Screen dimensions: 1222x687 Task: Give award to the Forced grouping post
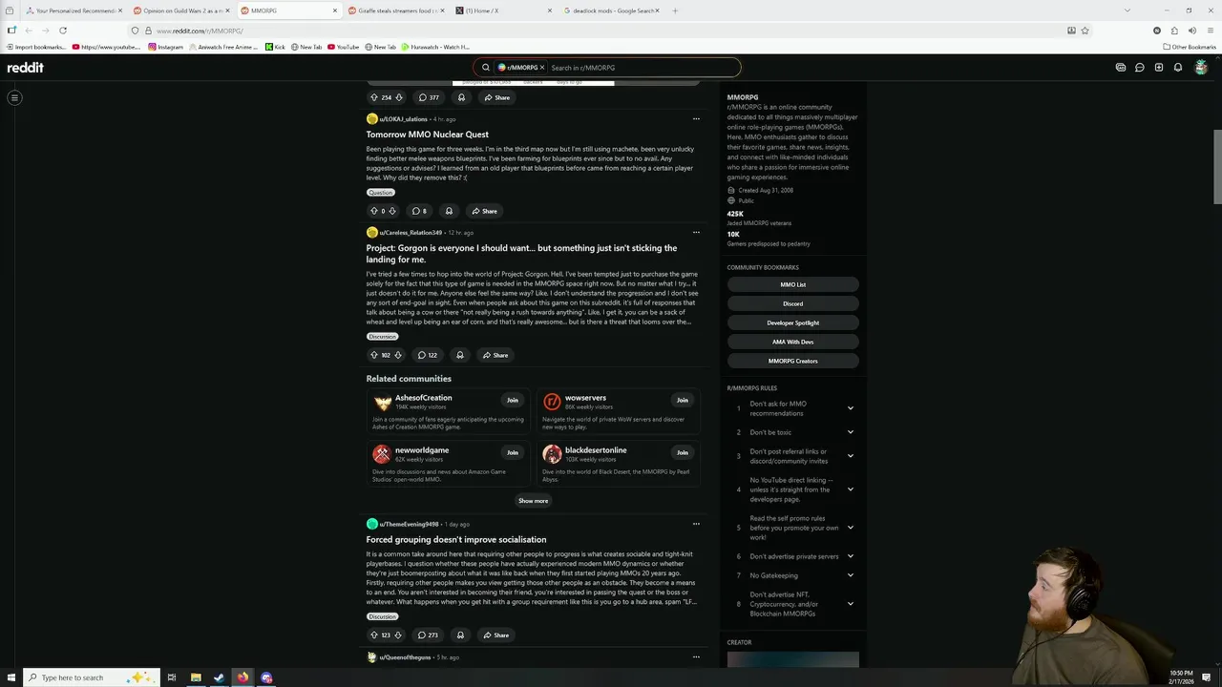tap(460, 635)
